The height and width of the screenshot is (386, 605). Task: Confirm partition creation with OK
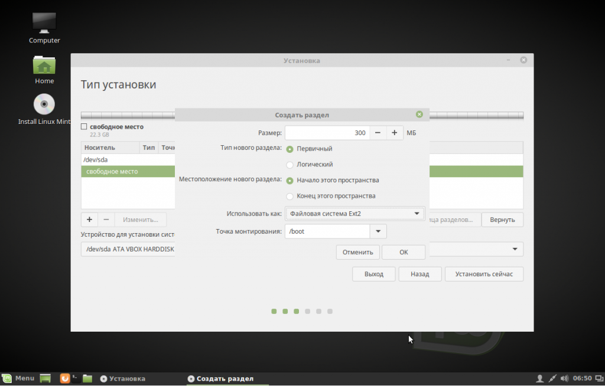[x=404, y=252]
